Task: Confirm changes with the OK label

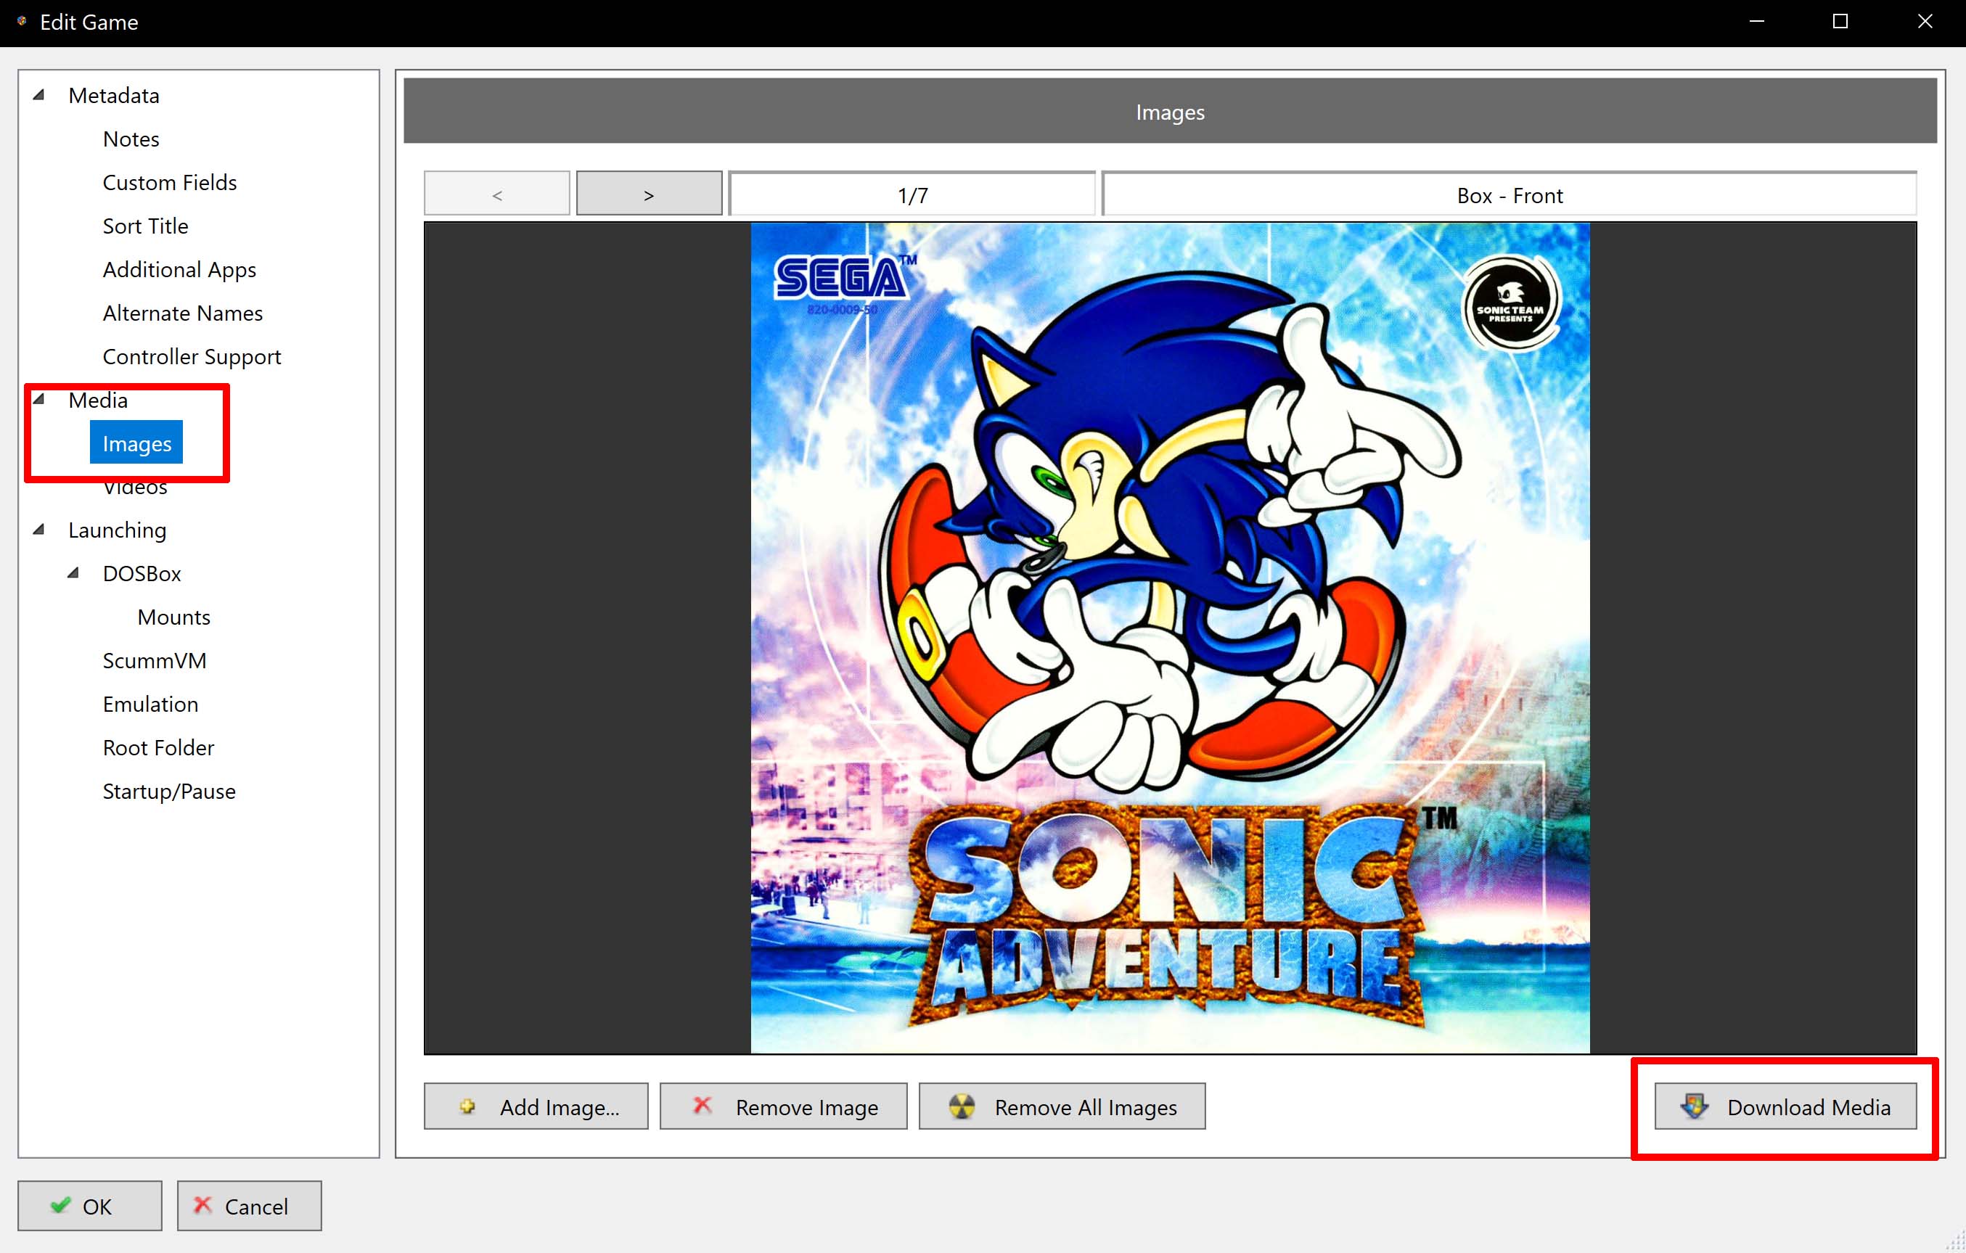Action: pos(97,1207)
